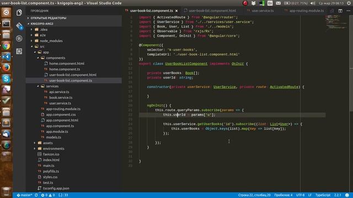
Task: Click the mail indicator in top panel
Action: coord(278,3)
